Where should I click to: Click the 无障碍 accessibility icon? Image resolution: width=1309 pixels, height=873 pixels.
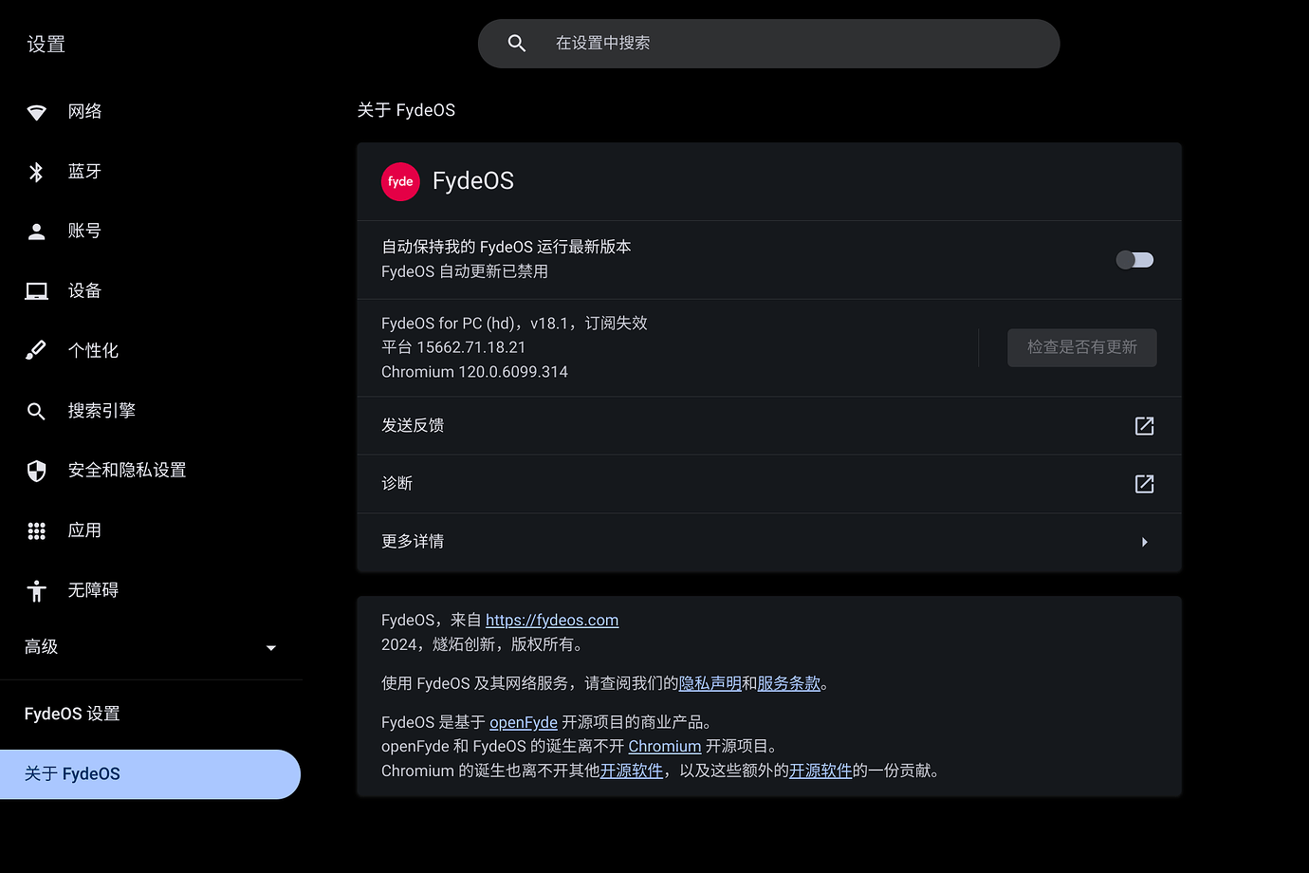pos(36,589)
